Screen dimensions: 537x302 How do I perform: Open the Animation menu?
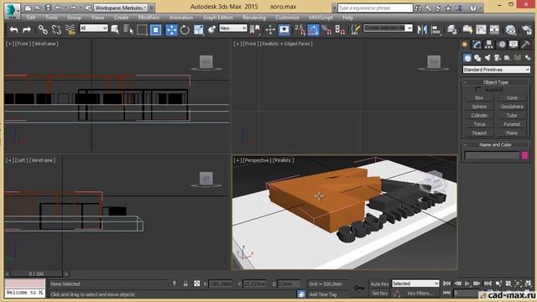tap(181, 18)
